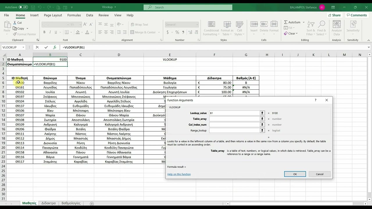Open AutoSum dropdown arrow
The height and width of the screenshot is (209, 372).
[x=304, y=22]
